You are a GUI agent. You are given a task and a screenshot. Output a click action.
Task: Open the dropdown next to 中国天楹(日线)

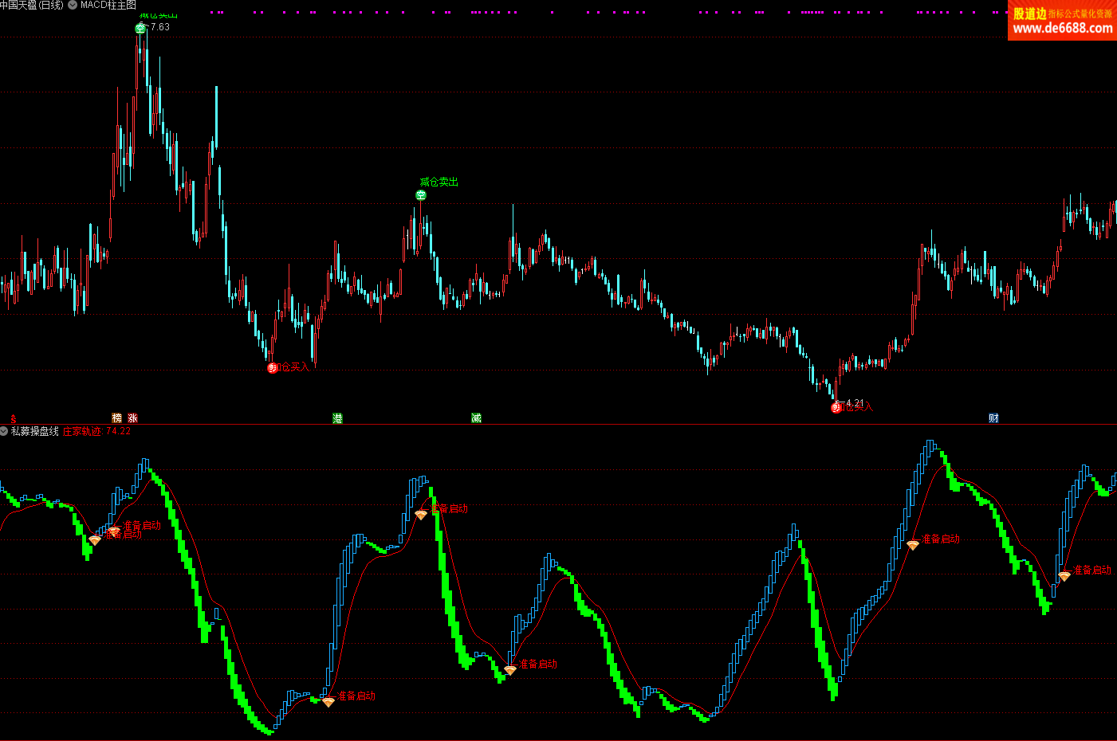click(x=73, y=5)
